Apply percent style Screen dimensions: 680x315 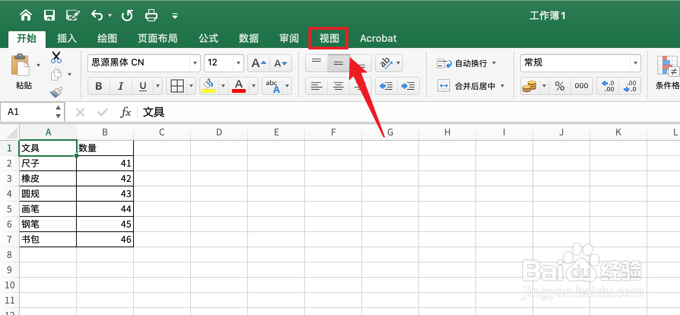pyautogui.click(x=560, y=86)
